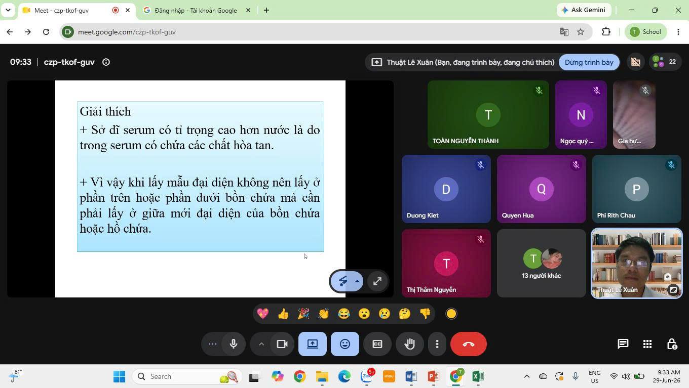
Task: Click Dừng trình bày button
Action: coord(589,62)
